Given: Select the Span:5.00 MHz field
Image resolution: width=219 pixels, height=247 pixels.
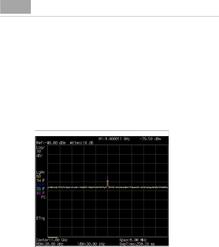Looking at the screenshot, I should [133, 240].
